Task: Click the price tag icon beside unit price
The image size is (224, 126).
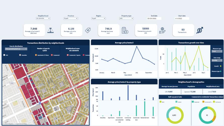Action: click(x=88, y=30)
